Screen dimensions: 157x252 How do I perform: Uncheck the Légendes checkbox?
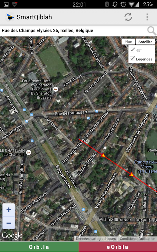pos(132,59)
